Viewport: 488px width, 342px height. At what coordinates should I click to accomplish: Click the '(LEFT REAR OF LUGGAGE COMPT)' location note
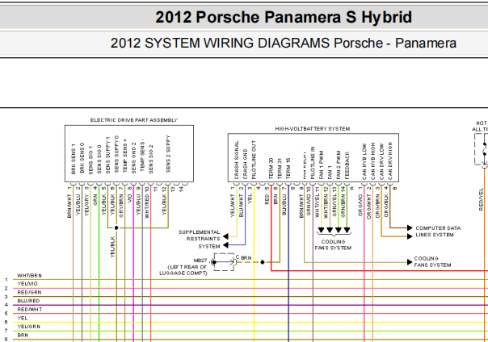coord(183,270)
